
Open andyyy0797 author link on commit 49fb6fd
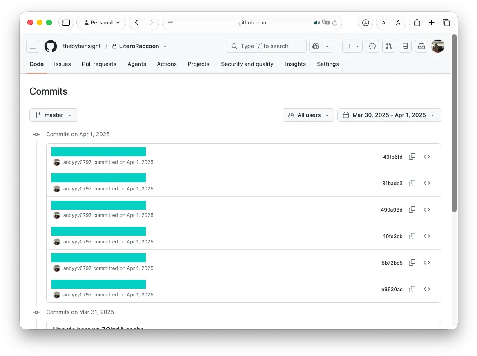(77, 162)
